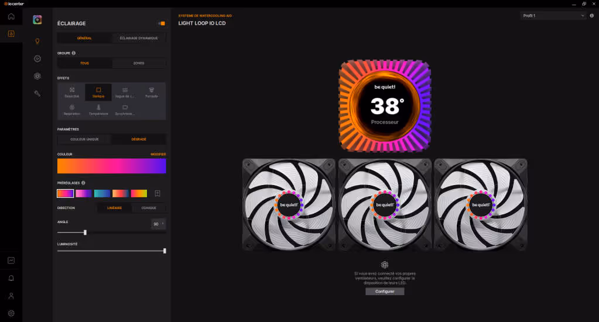The height and width of the screenshot is (322, 599).
Task: Click the IO Center logo in the title bar
Action: (x=13, y=4)
